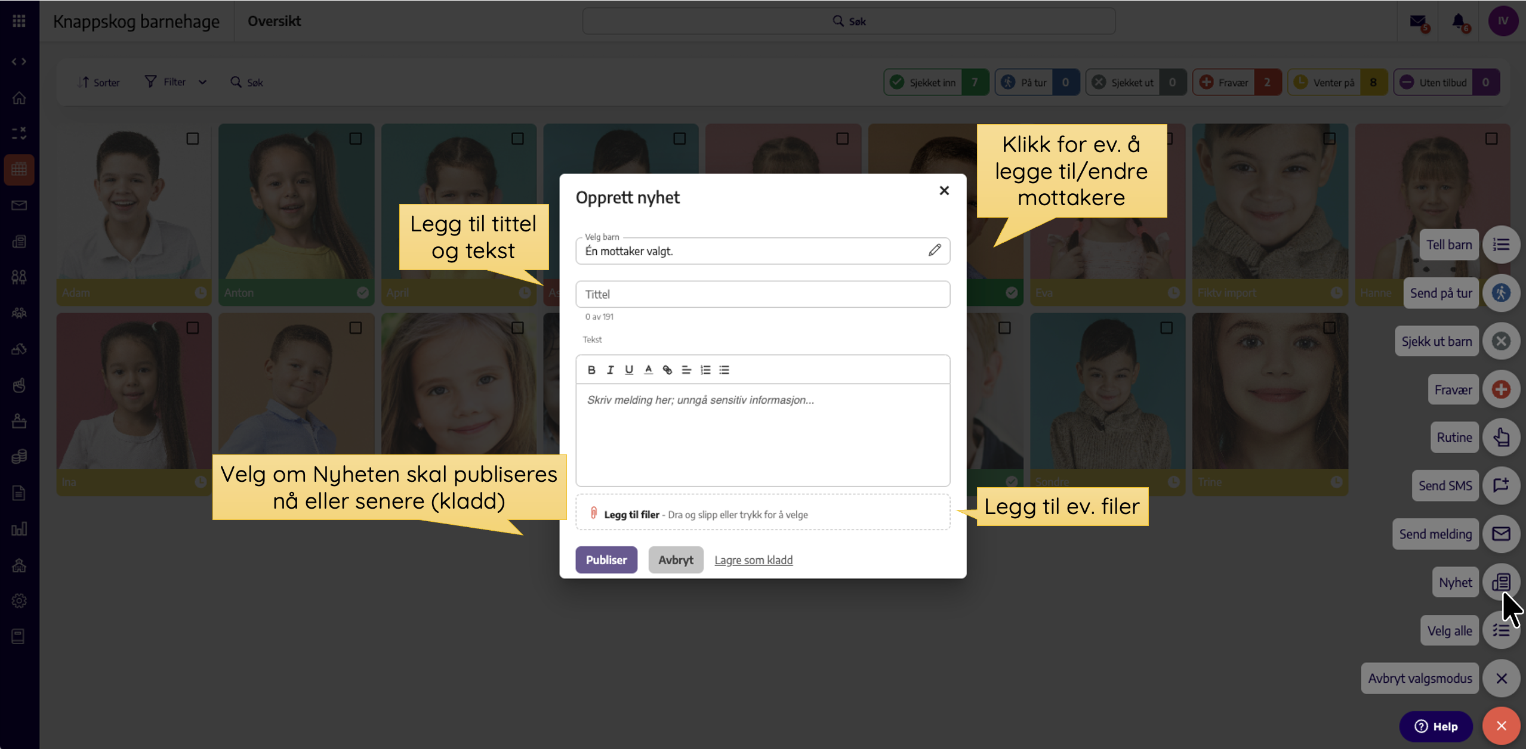Open the statistics bar chart icon
The image size is (1526, 749).
[x=19, y=529]
